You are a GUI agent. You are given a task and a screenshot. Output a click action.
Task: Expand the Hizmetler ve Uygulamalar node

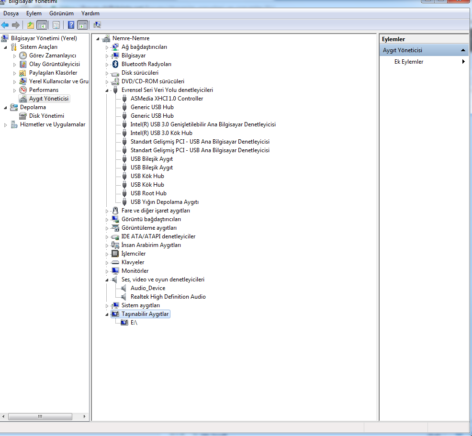(6, 125)
